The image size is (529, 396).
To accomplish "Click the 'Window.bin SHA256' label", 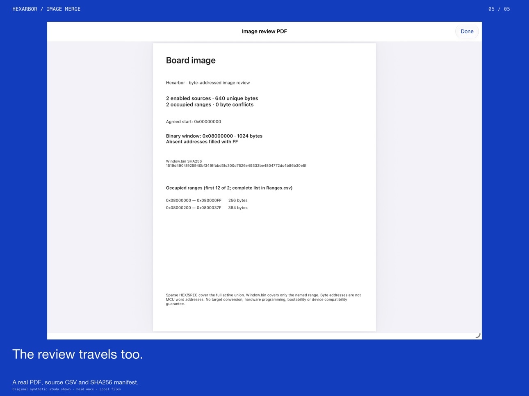I will (184, 161).
